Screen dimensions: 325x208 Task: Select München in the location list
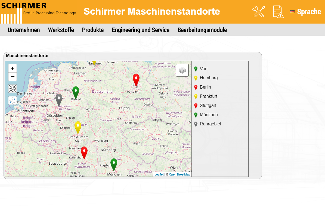[x=209, y=115]
